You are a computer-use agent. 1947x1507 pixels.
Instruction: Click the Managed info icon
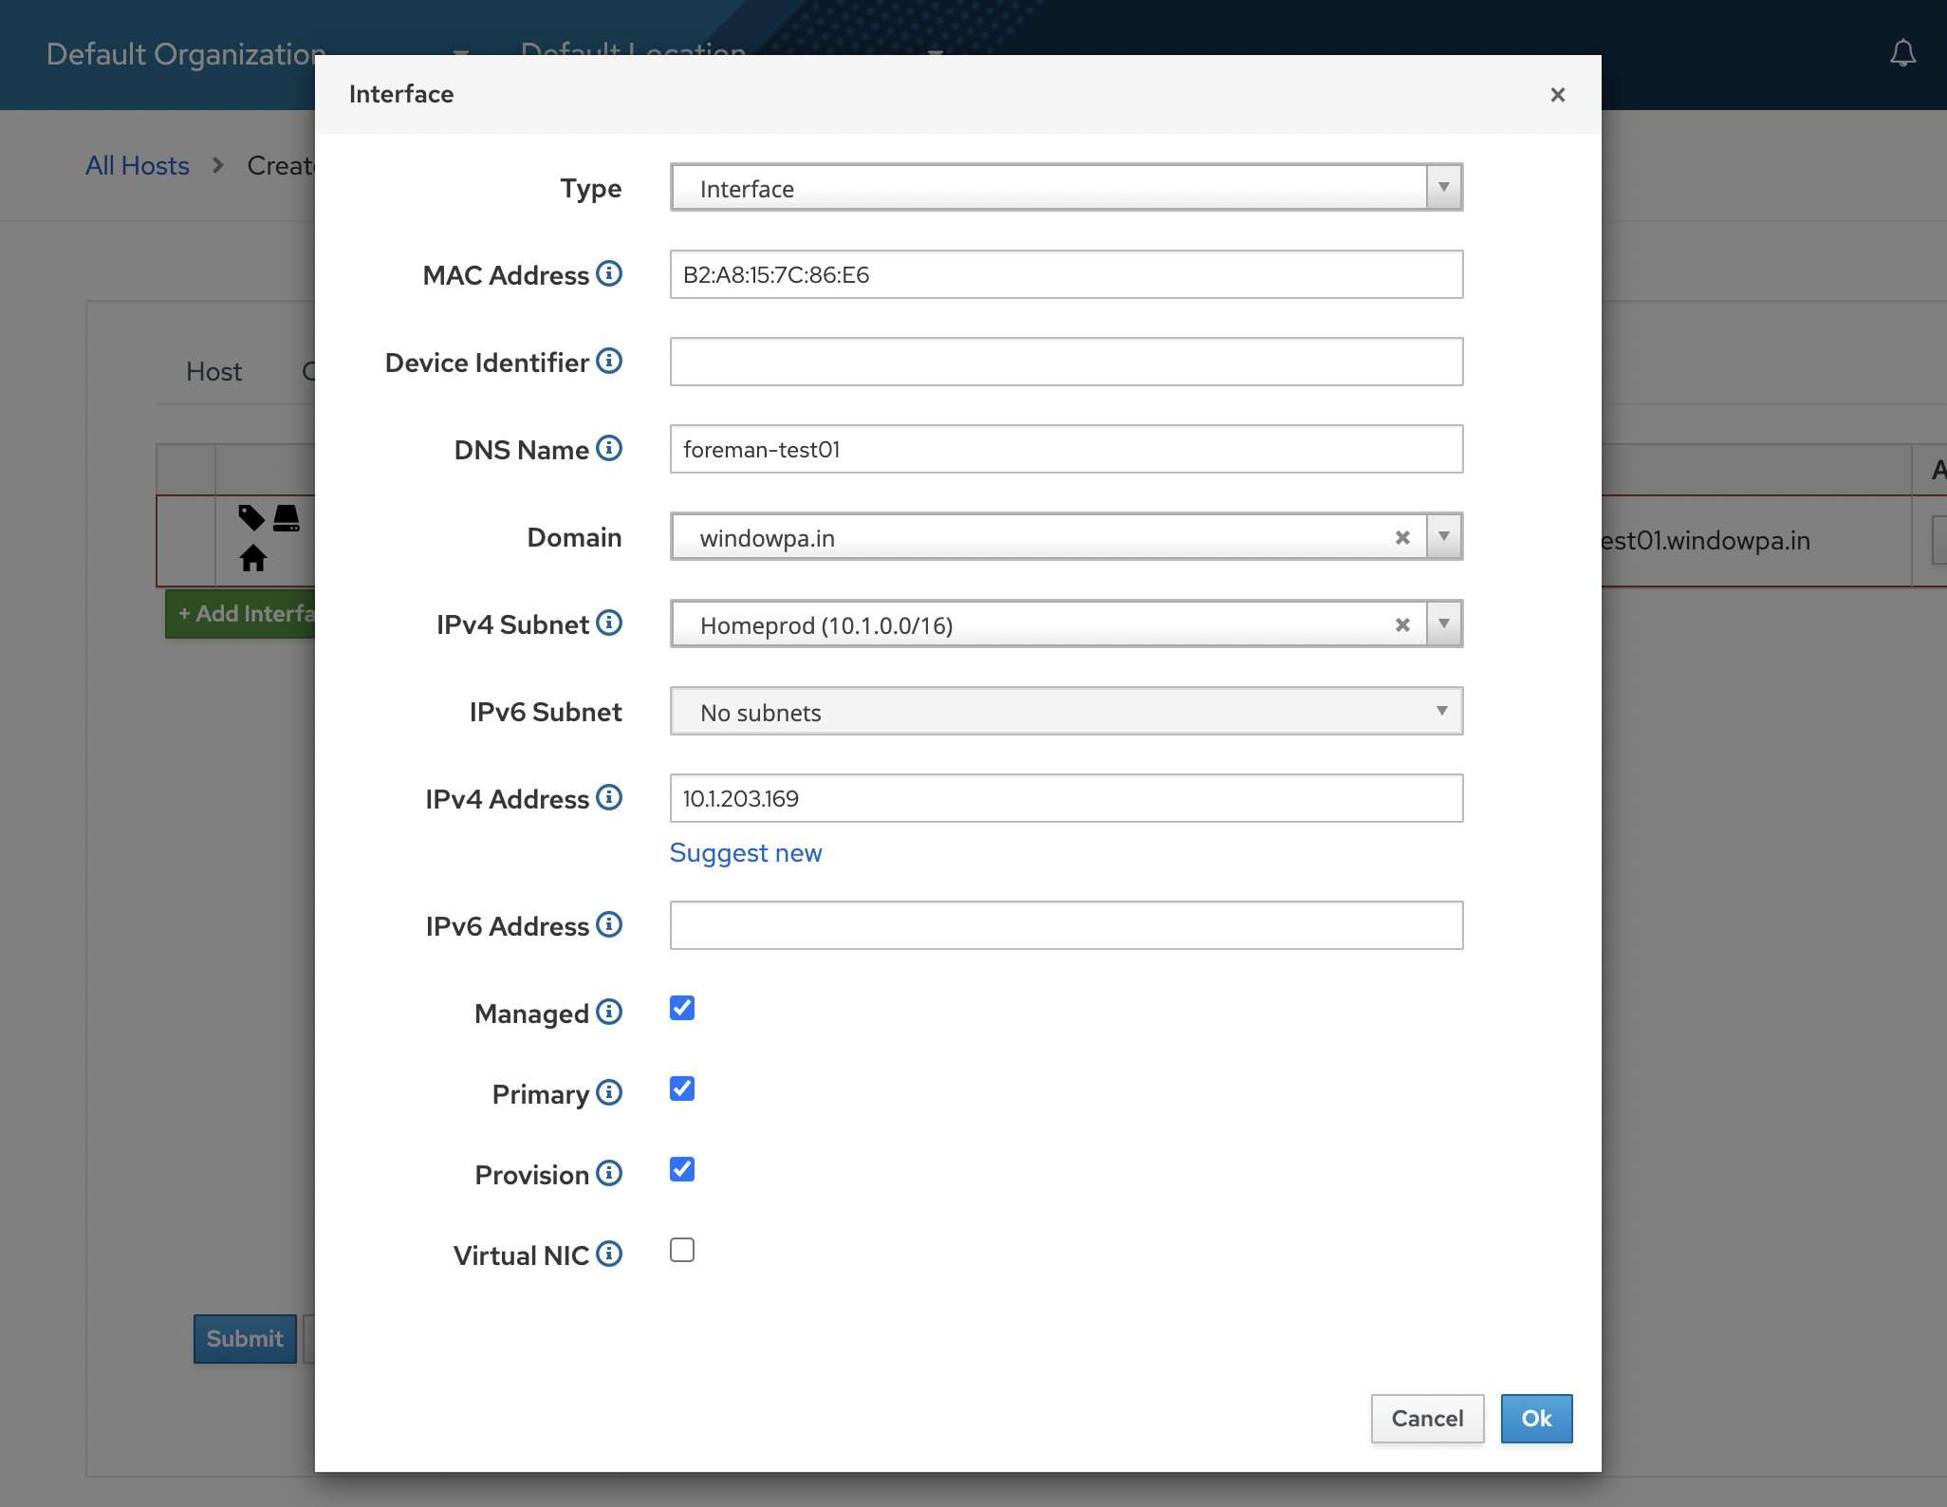(609, 1012)
